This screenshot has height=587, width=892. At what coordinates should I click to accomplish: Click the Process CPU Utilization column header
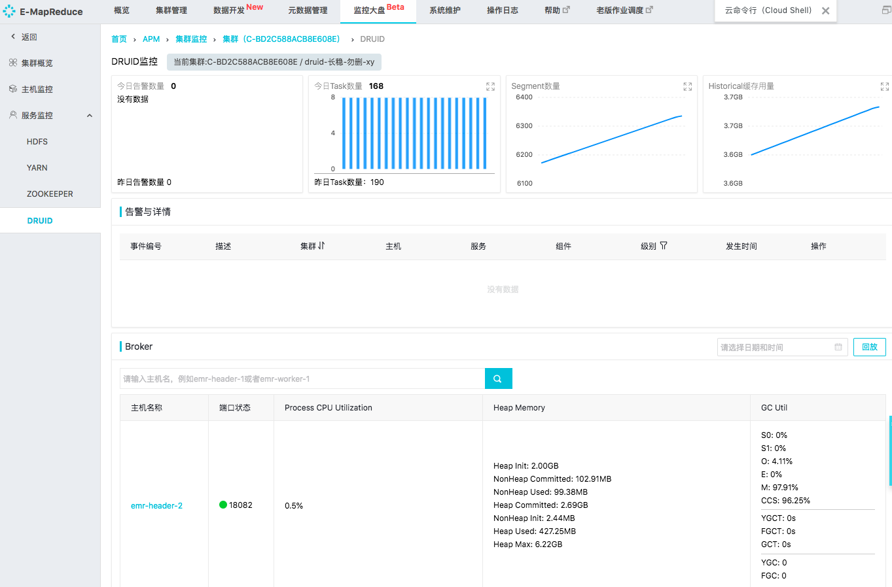coord(329,408)
